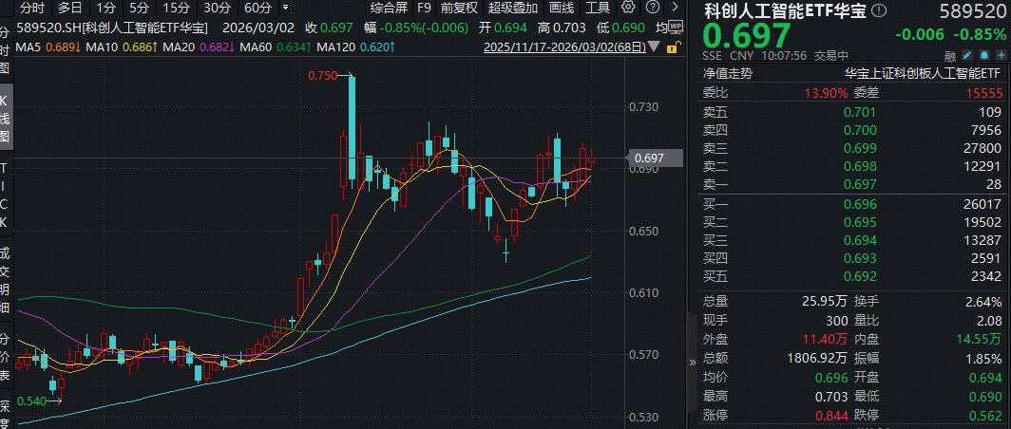Open the chart settings gear icon

pos(628,8)
